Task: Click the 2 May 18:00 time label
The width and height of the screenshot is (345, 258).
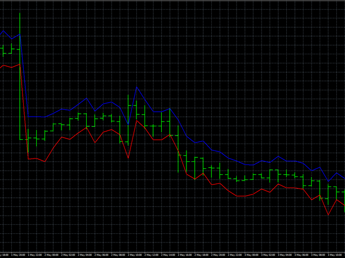Action: 203,254
